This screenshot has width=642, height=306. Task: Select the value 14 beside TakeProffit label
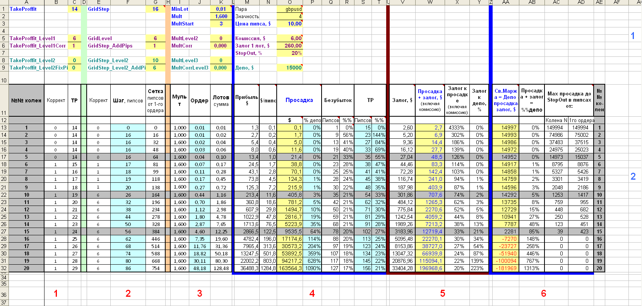(x=74, y=9)
